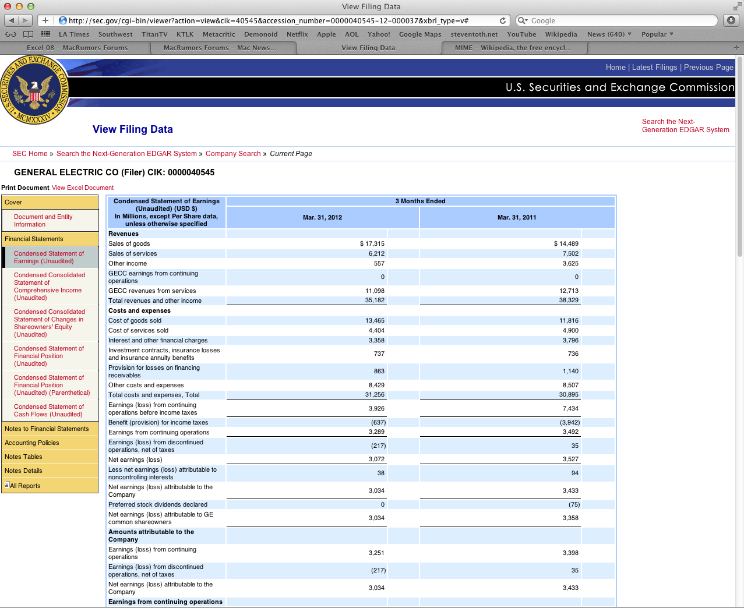Toggle the fullscreen arrows icon in title bar

[737, 6]
